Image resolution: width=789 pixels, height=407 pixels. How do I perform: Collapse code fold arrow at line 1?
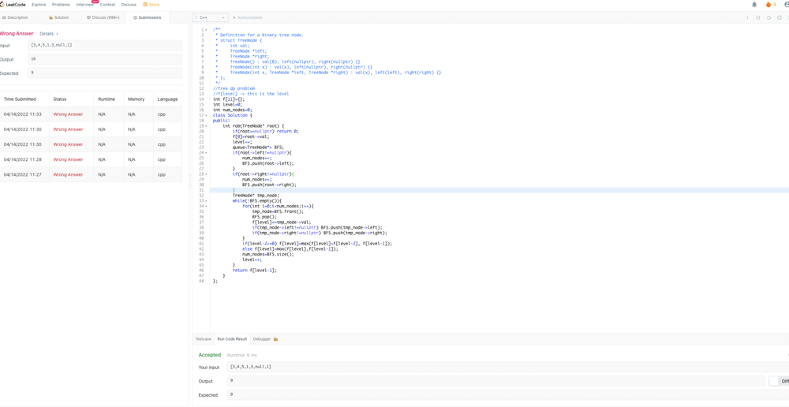[206, 30]
